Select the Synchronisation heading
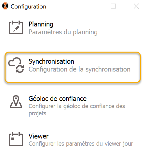Image resolution: width=148 pixels, height=163 pixels. (51, 61)
